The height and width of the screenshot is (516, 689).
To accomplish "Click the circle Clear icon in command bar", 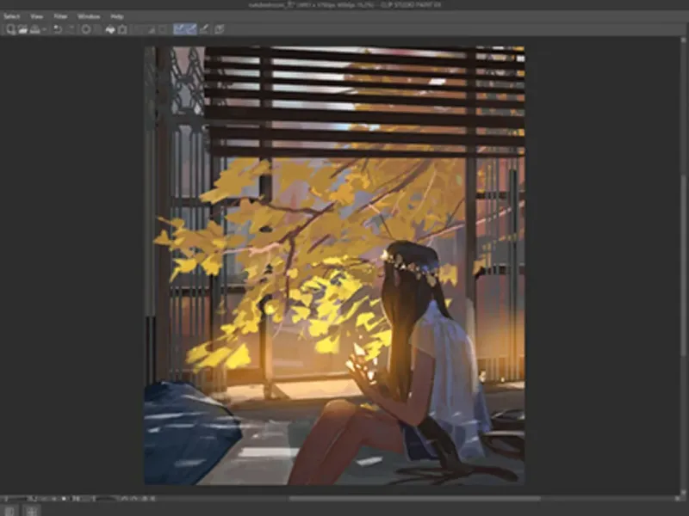I will tap(86, 29).
